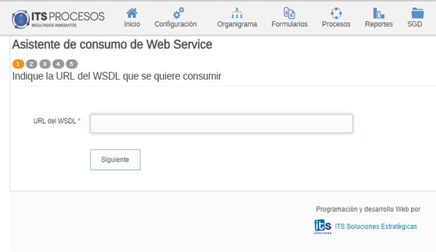Select the SGD menu label
Viewport: 436px width, 252px height.
point(415,24)
